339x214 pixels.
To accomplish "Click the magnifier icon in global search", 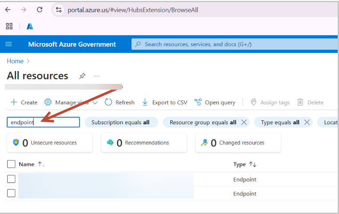I will [x=138, y=44].
